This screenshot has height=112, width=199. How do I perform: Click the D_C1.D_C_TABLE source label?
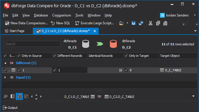[x=77, y=97]
